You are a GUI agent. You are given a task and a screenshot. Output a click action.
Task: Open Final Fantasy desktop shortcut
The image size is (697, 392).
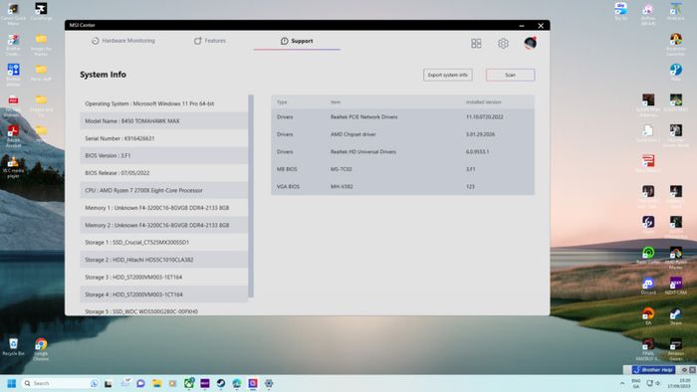pyautogui.click(x=648, y=349)
